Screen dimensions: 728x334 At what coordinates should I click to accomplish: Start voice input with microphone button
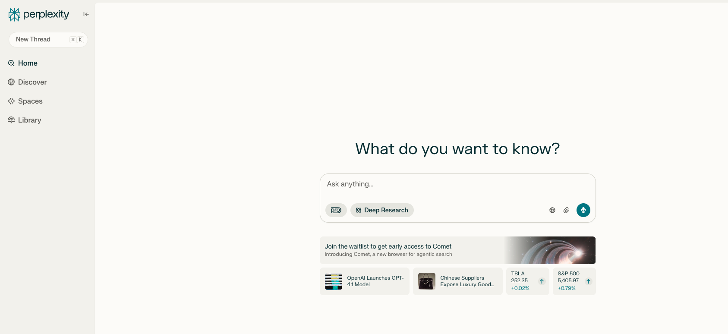[583, 210]
